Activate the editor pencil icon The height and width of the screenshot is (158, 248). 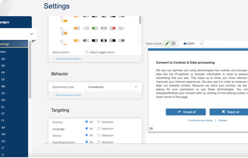[x=167, y=43]
